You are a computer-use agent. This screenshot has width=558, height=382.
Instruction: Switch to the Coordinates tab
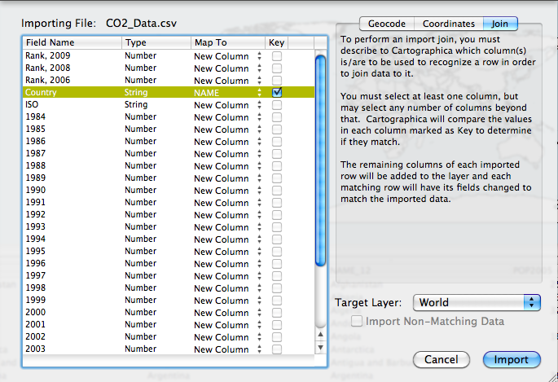point(448,24)
